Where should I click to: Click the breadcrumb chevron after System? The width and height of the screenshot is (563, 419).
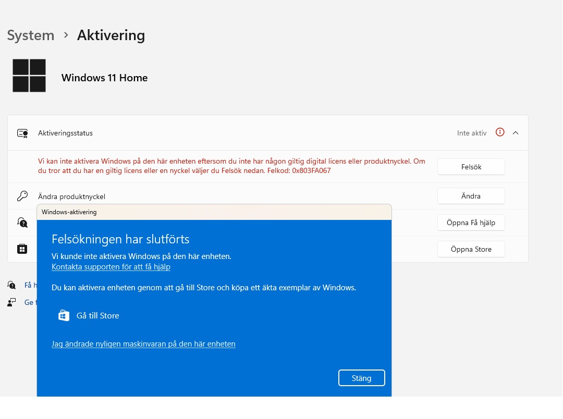pyautogui.click(x=66, y=35)
